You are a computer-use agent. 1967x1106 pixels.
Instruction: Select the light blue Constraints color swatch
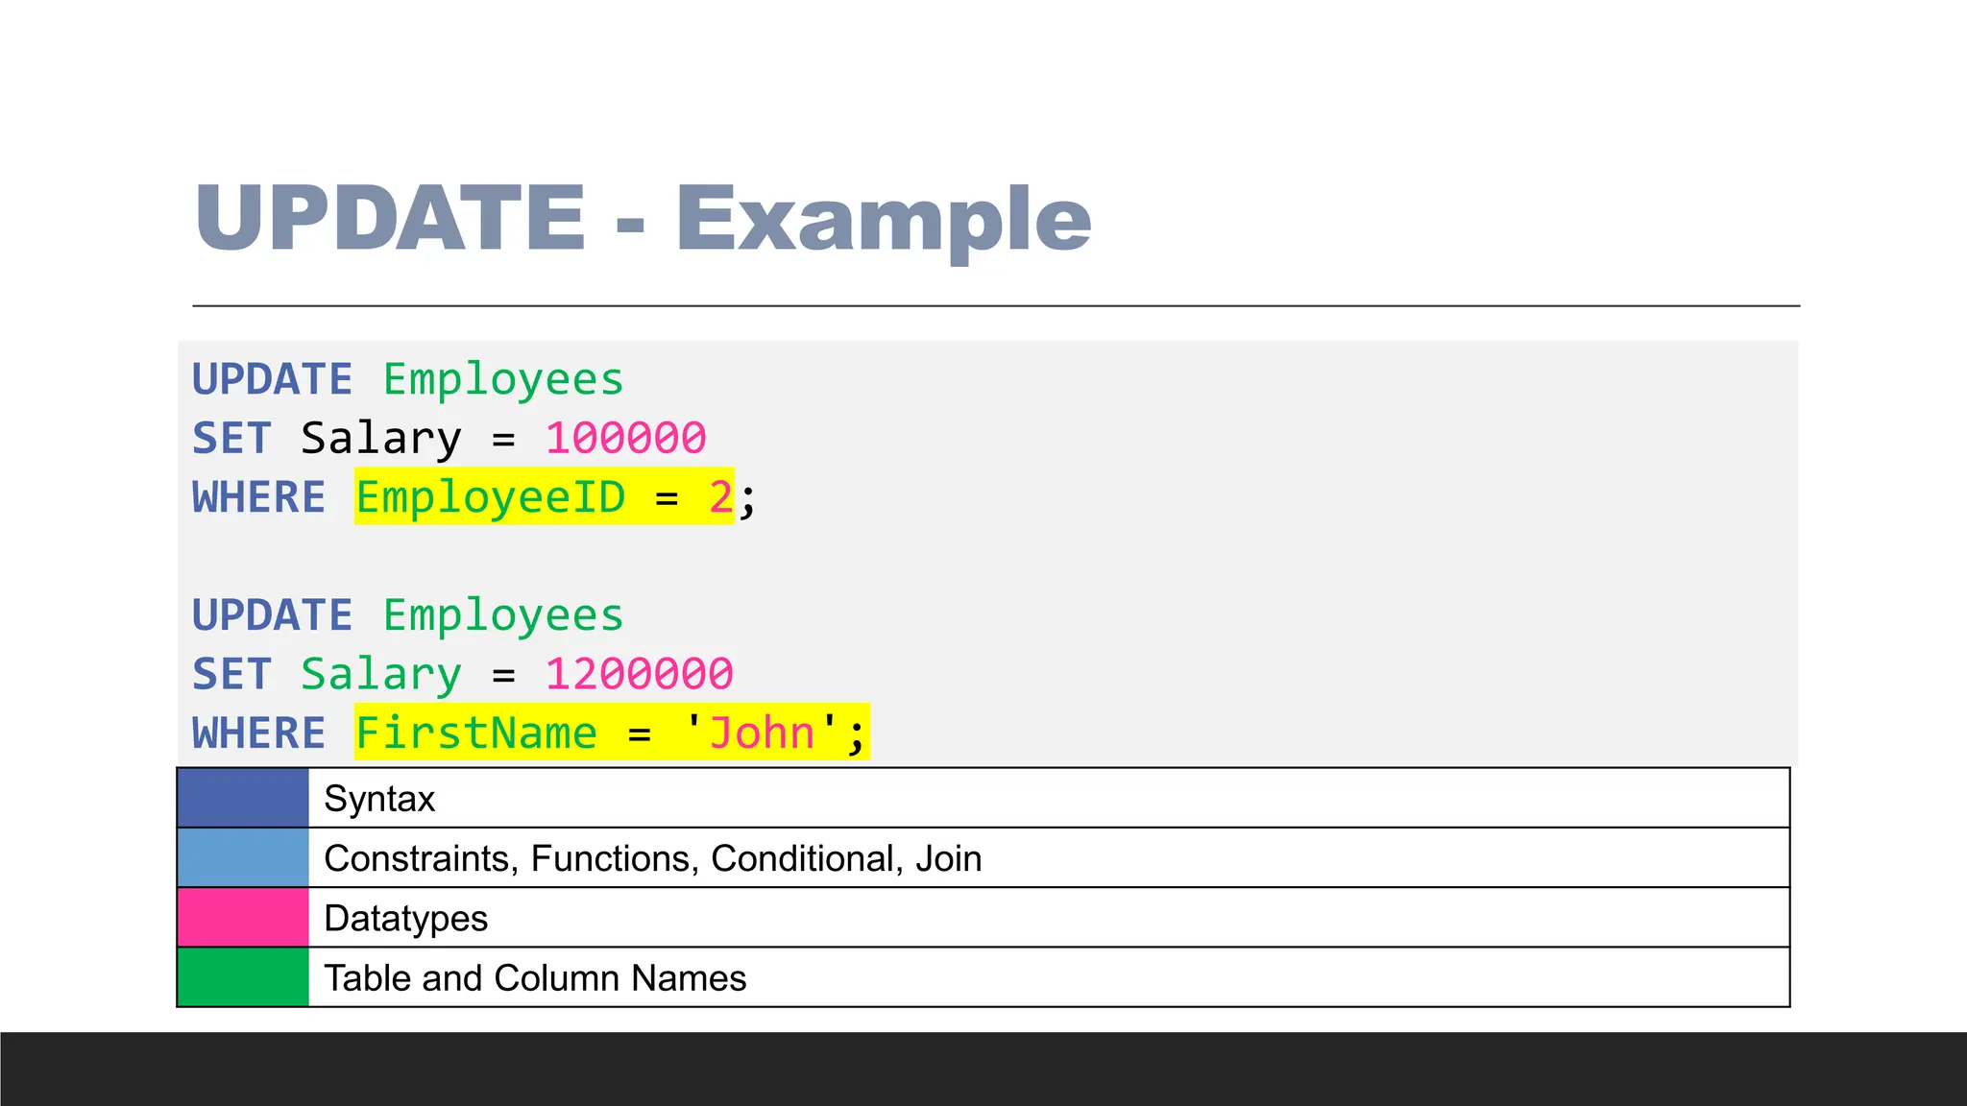click(x=243, y=857)
